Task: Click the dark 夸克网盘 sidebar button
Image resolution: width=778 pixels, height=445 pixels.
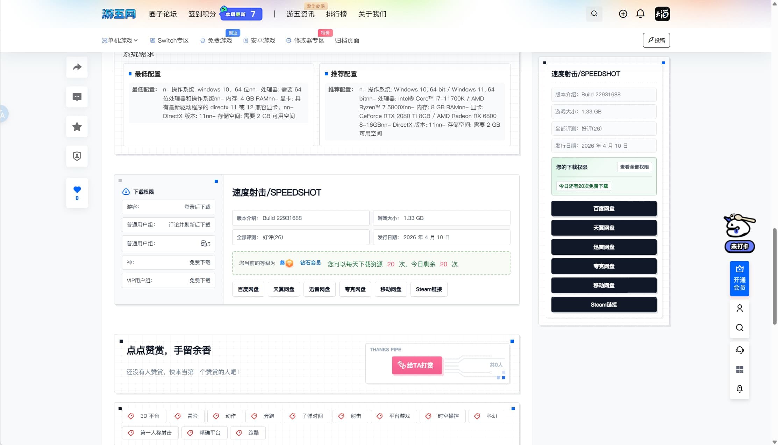Action: [x=604, y=266]
